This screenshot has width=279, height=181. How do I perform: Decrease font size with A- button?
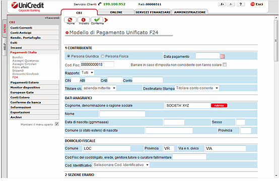pyautogui.click(x=231, y=4)
